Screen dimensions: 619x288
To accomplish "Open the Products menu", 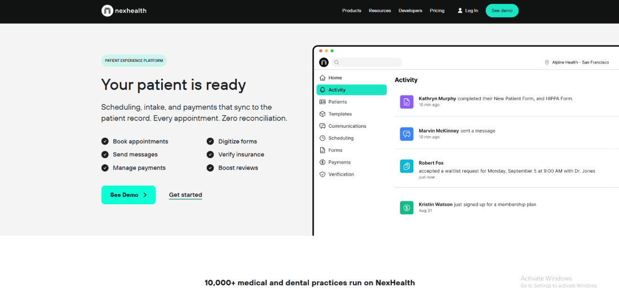I will (x=352, y=11).
